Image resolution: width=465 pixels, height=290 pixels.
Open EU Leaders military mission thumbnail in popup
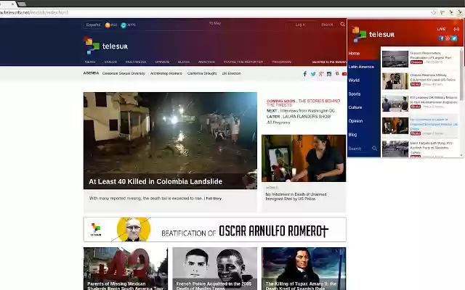pos(395,104)
